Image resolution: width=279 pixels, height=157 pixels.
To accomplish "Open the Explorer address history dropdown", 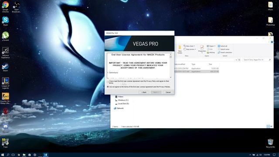I will coord(236,60).
